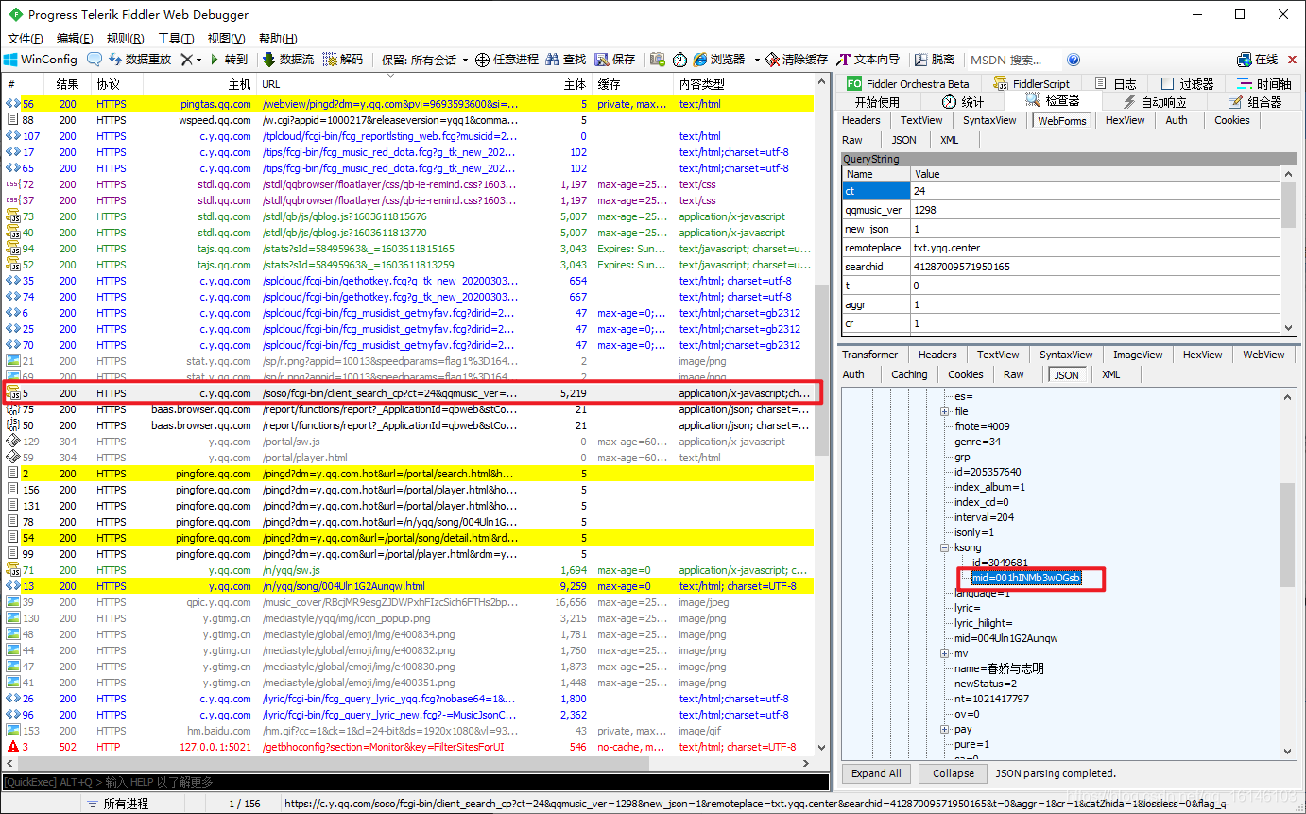Click the 解码 decode button

coord(342,60)
